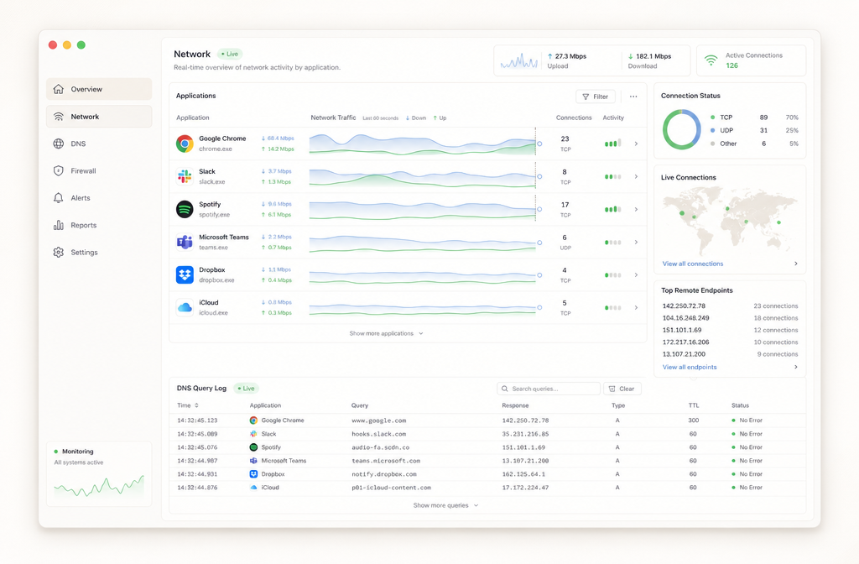Viewport: 859px width, 564px height.
Task: Click the Spotify app icon in Applications
Action: click(185, 209)
